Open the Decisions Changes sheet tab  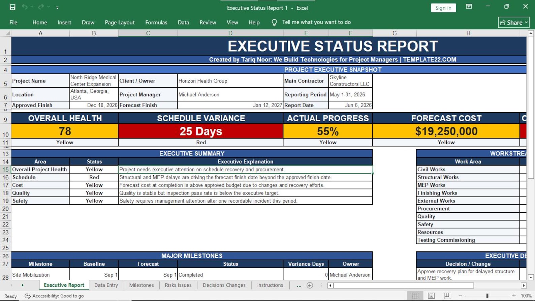(224, 285)
